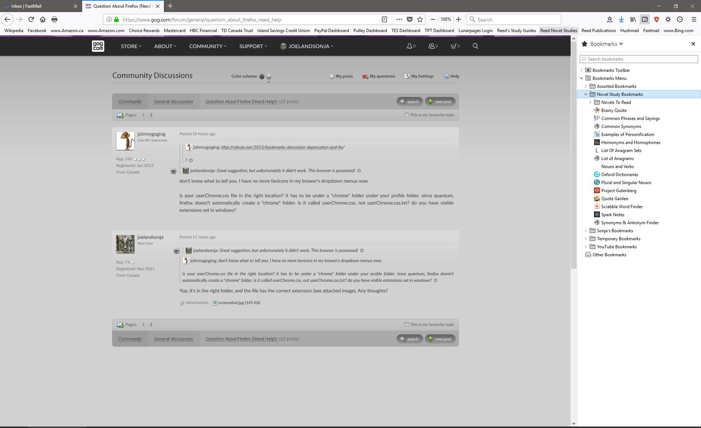Zoom out with the minus button

(433, 19)
